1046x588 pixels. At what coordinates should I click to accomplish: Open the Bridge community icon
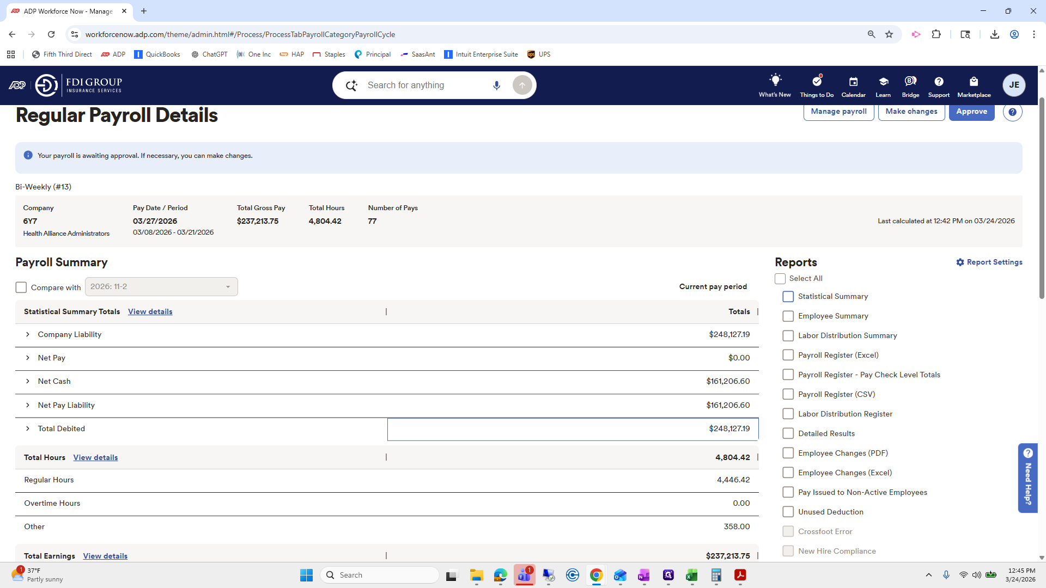click(x=910, y=82)
